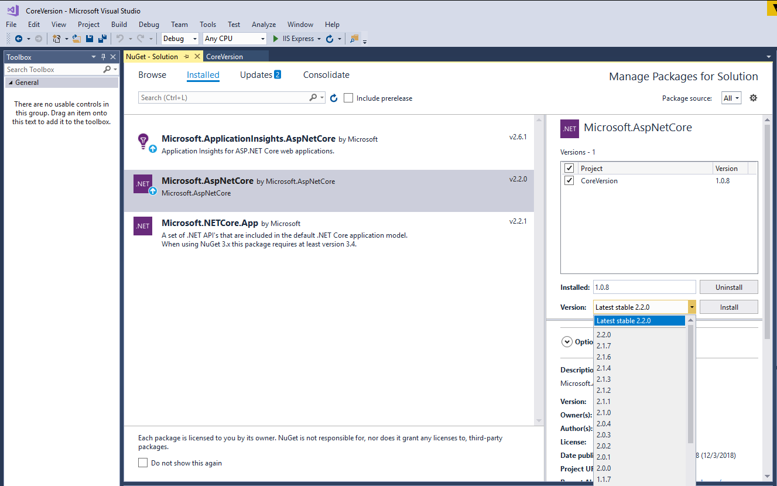Click the Uninstall button for Microsoft.AspNetCore
Screen dimensions: 777x486
point(728,287)
